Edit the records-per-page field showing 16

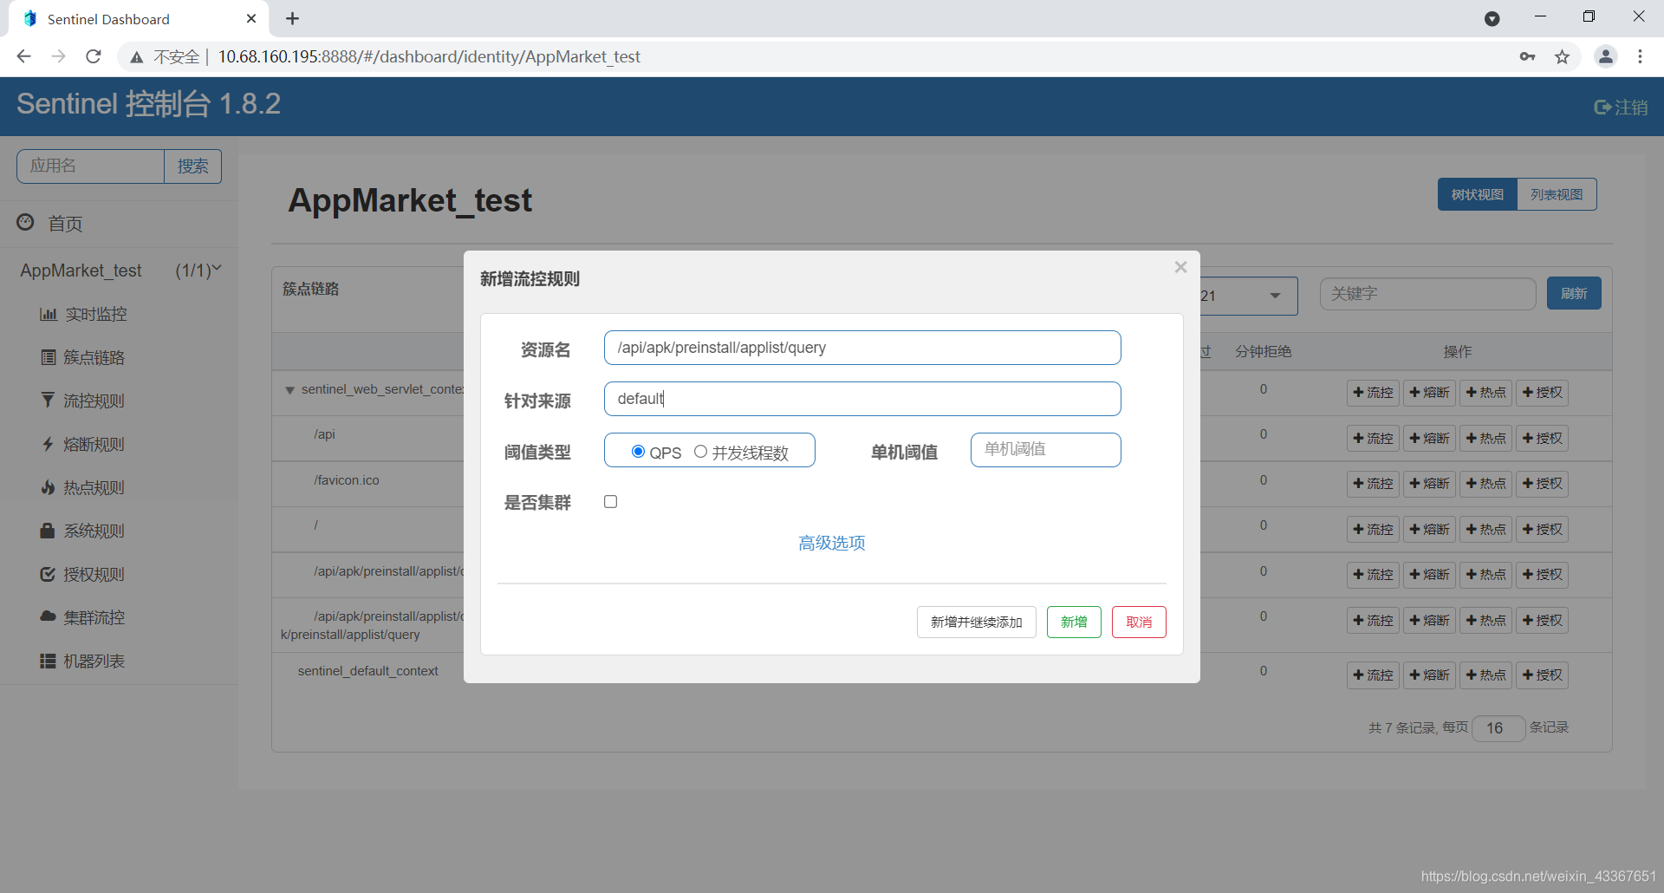(x=1498, y=728)
